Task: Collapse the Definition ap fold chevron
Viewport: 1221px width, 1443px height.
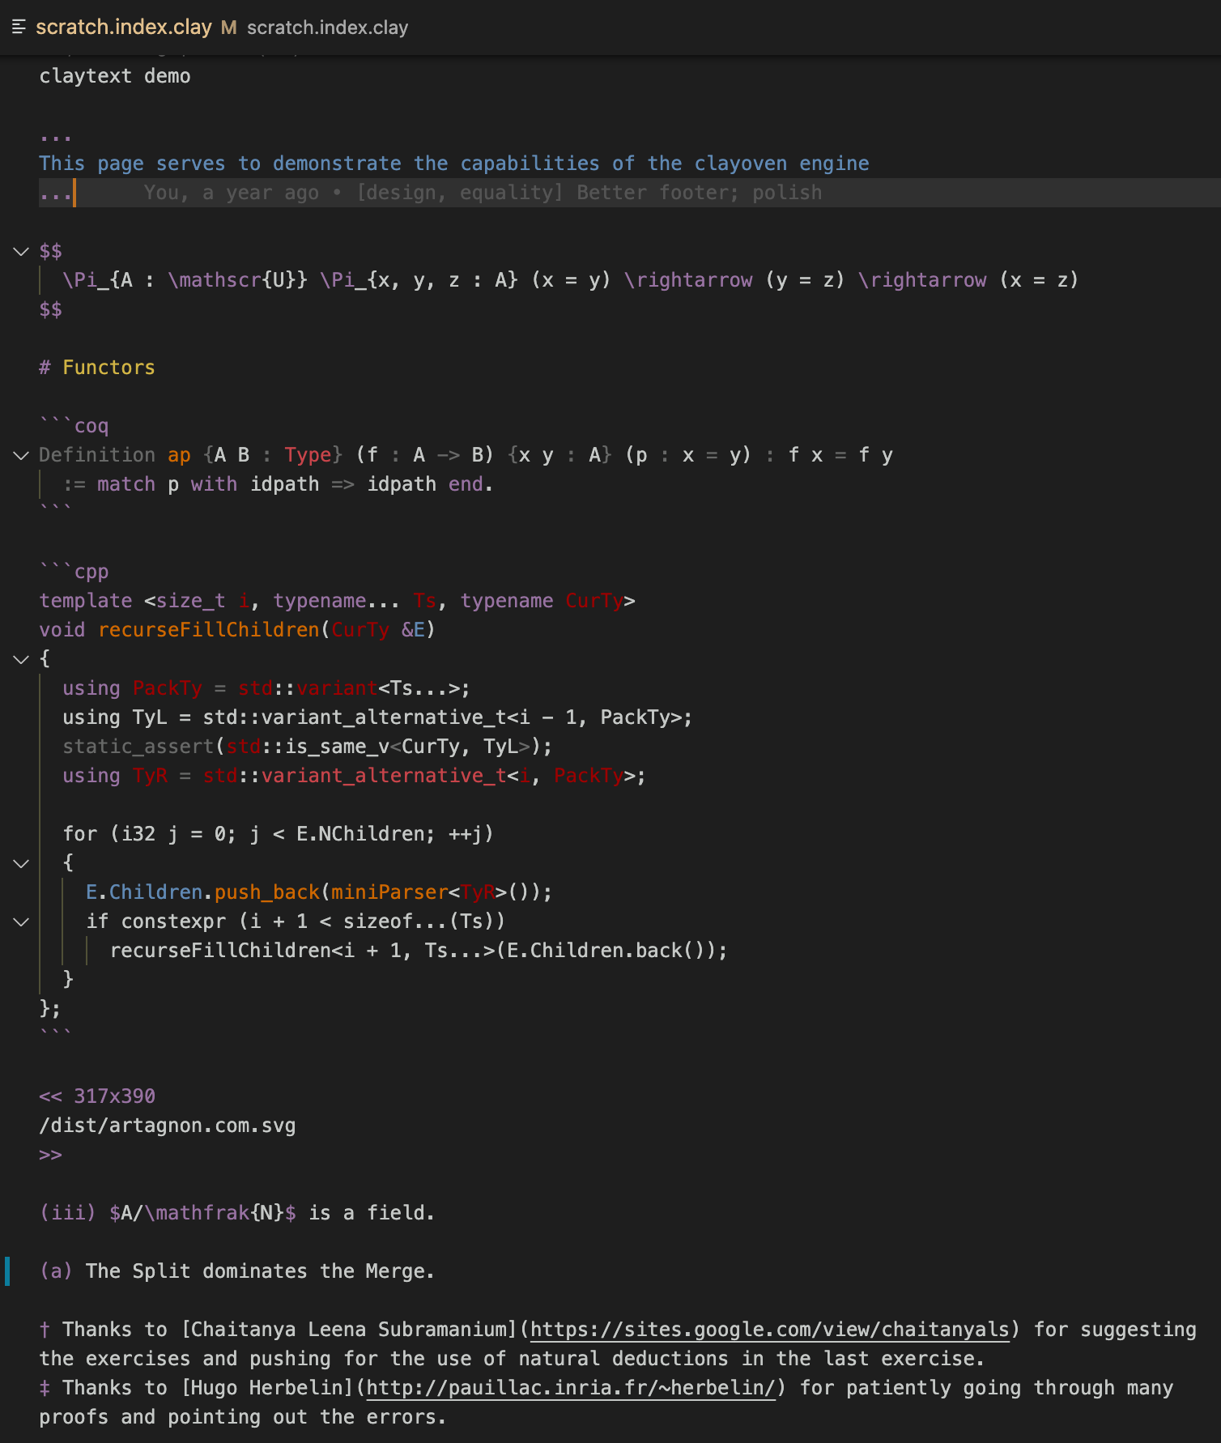Action: [x=21, y=455]
